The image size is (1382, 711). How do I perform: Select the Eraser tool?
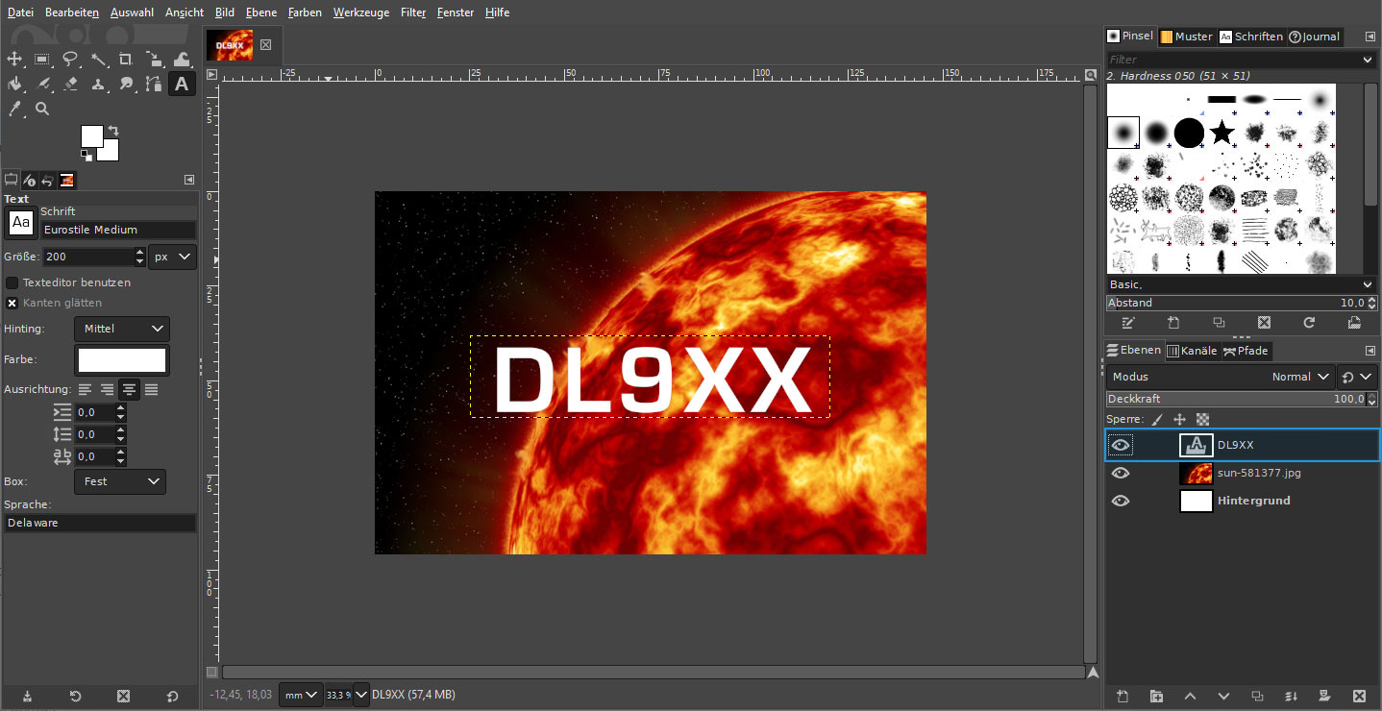[x=70, y=84]
